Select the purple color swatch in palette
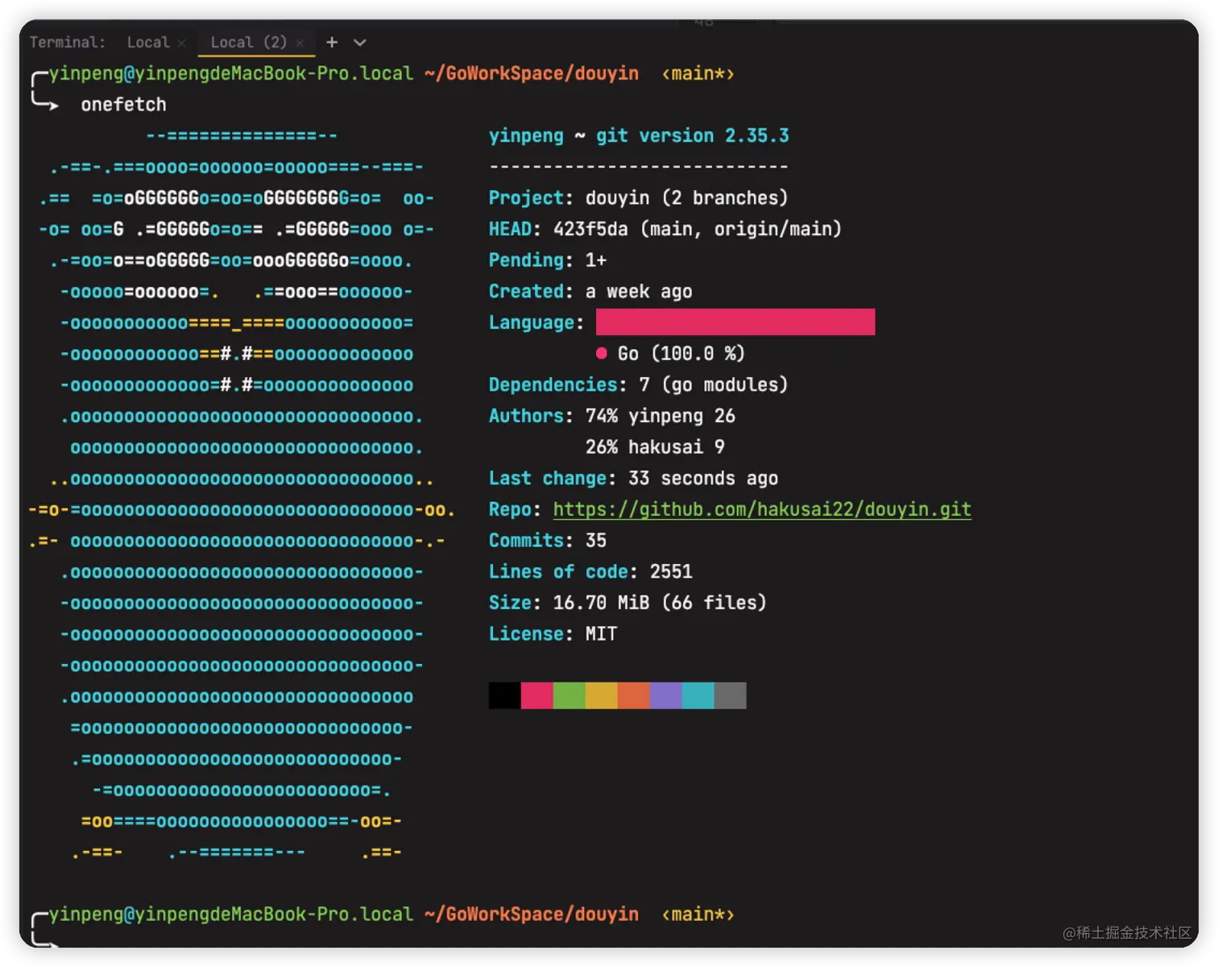This screenshot has width=1218, height=967. (666, 695)
